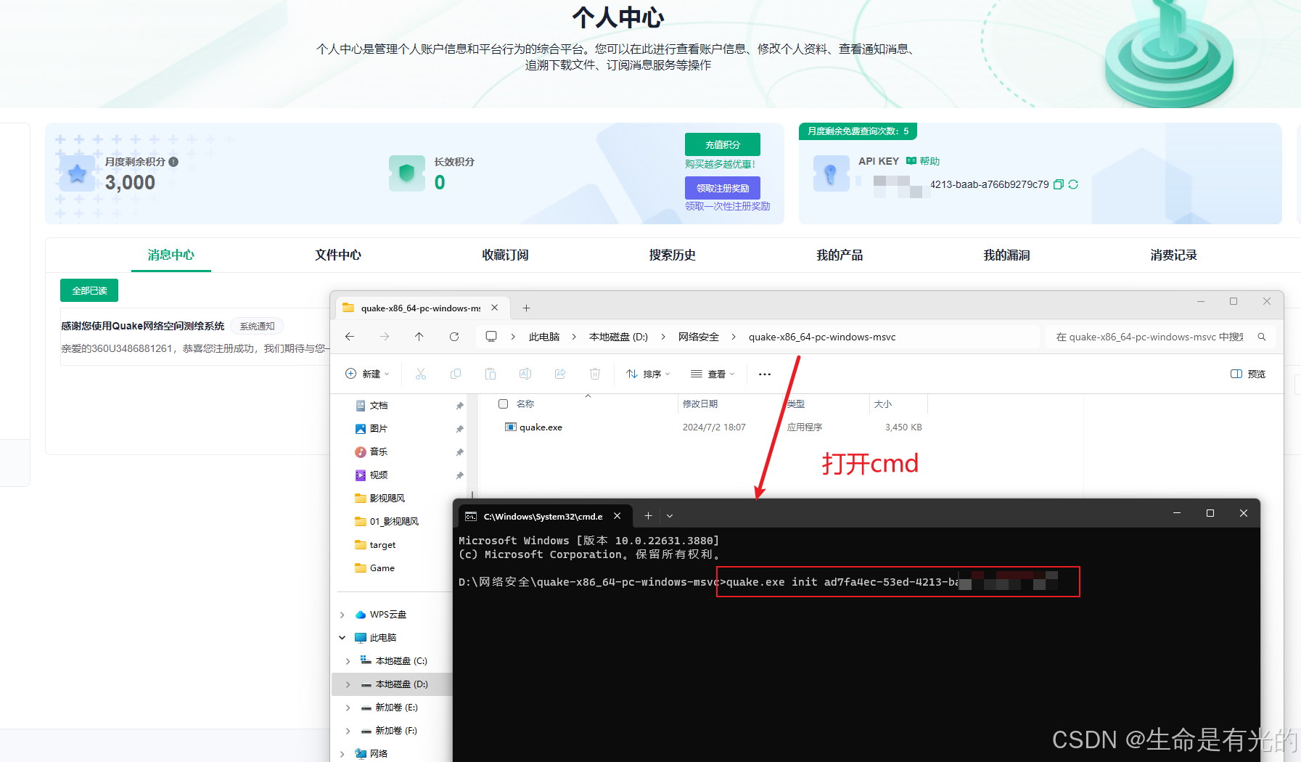This screenshot has height=762, width=1301.
Task: Click the 帮助 link next to API KEY
Action: pyautogui.click(x=929, y=160)
